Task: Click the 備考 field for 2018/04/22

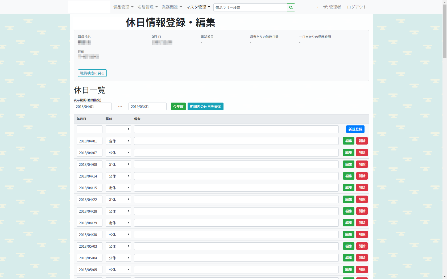Action: click(x=236, y=199)
